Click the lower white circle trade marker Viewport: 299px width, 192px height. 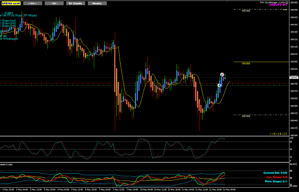click(219, 85)
